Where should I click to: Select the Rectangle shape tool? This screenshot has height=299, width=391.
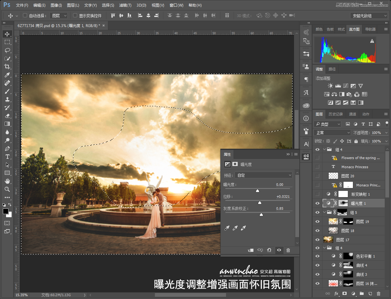click(x=7, y=173)
